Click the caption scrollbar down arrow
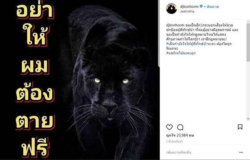Screen dimensions: 250x160 pyautogui.click(x=248, y=119)
